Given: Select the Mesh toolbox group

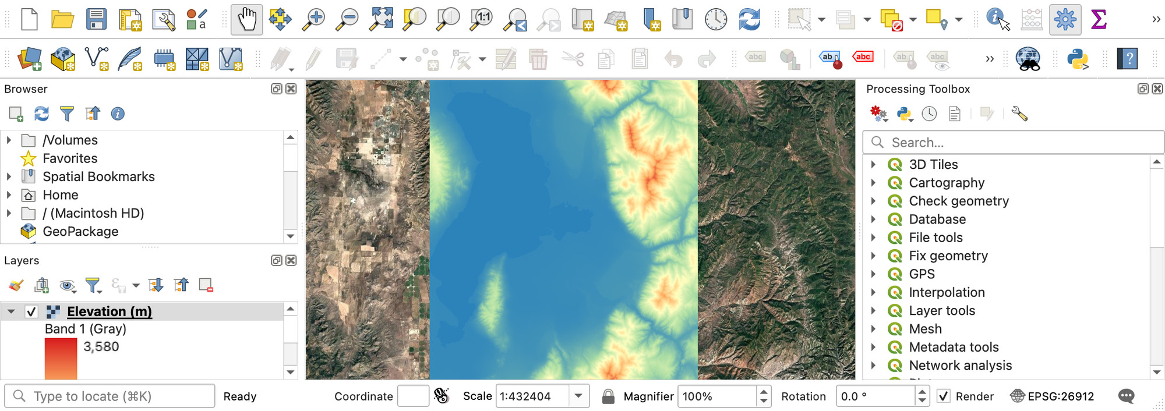Looking at the screenshot, I should 925,329.
